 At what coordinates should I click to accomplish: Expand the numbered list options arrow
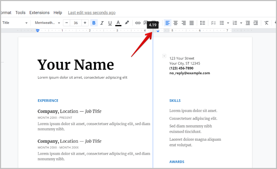coord(241,23)
